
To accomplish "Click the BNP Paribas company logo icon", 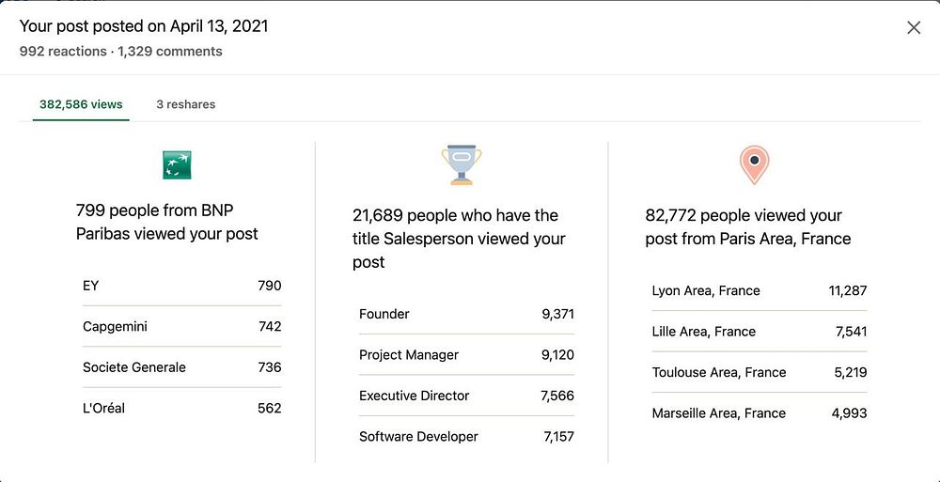I will click(177, 164).
